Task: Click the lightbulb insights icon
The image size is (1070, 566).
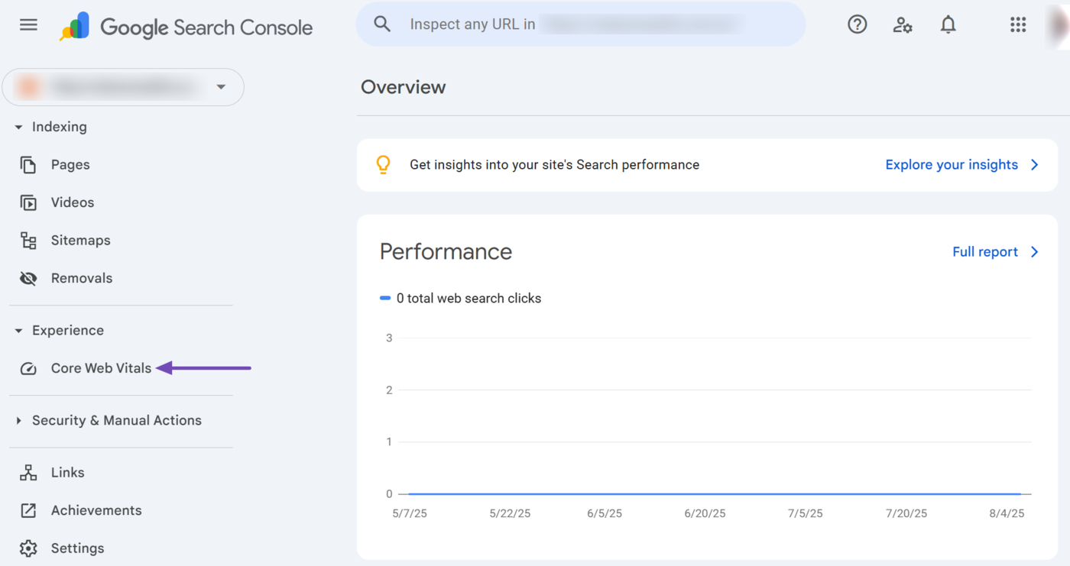Action: (384, 165)
